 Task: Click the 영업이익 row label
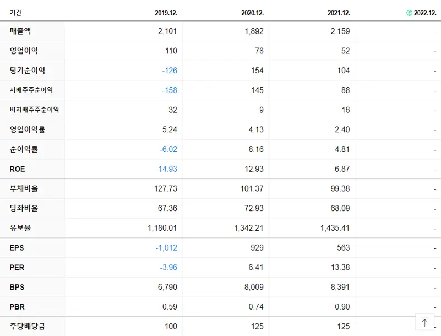click(x=24, y=51)
